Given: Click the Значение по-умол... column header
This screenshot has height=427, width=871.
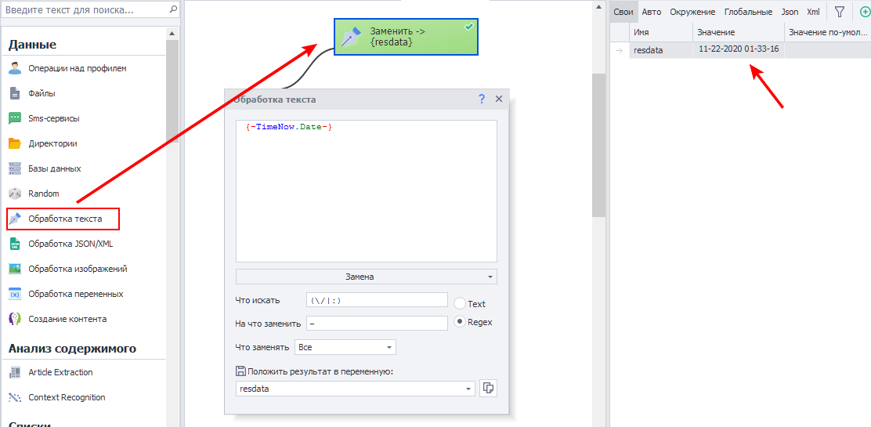Looking at the screenshot, I should [x=828, y=33].
